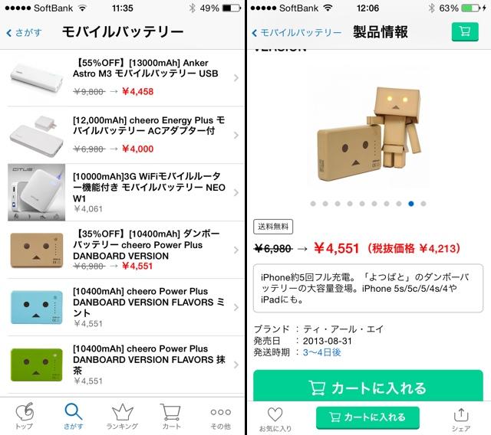Tap small カートに入れる button in bottom bar

(367, 417)
